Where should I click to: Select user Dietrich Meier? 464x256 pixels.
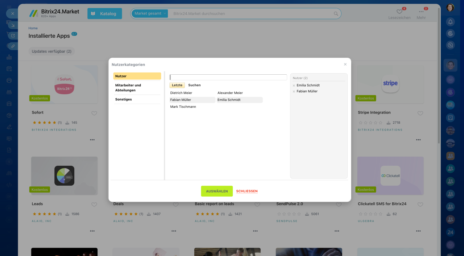point(192,93)
